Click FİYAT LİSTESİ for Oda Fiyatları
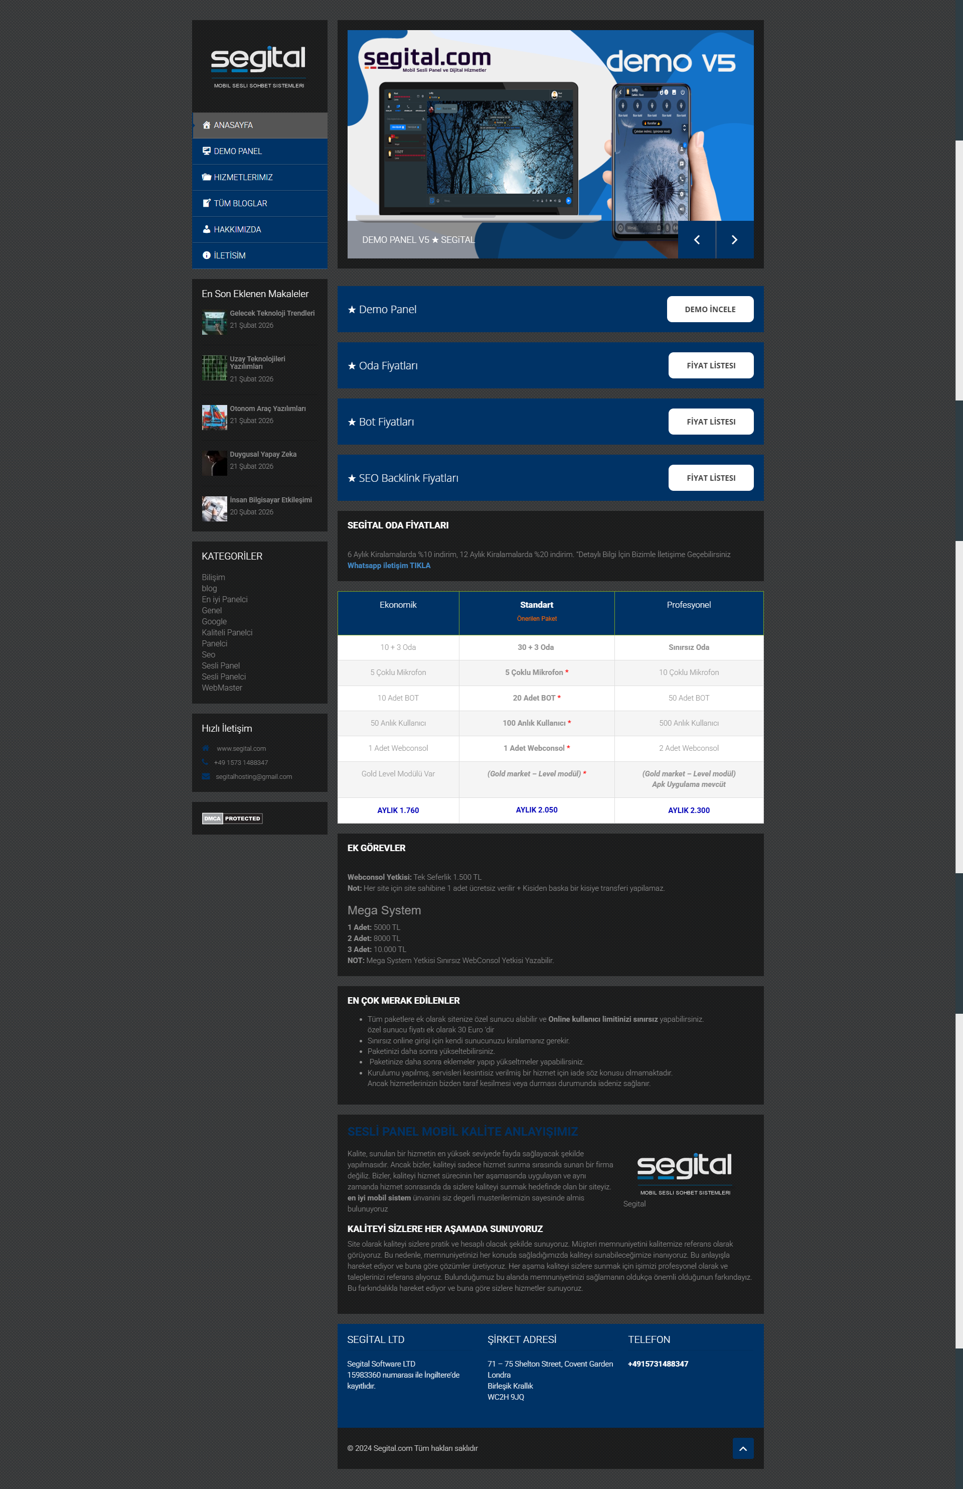Viewport: 963px width, 1489px height. [711, 365]
